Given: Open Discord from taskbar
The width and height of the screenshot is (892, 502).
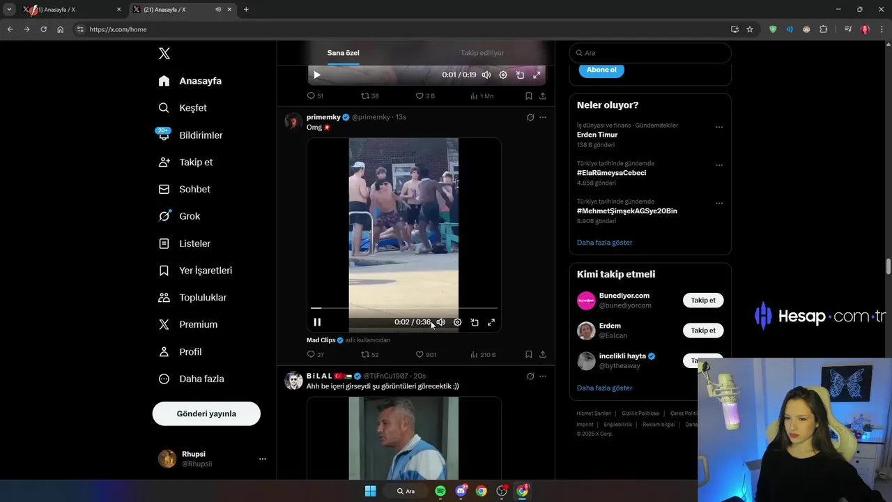Looking at the screenshot, I should [x=461, y=491].
